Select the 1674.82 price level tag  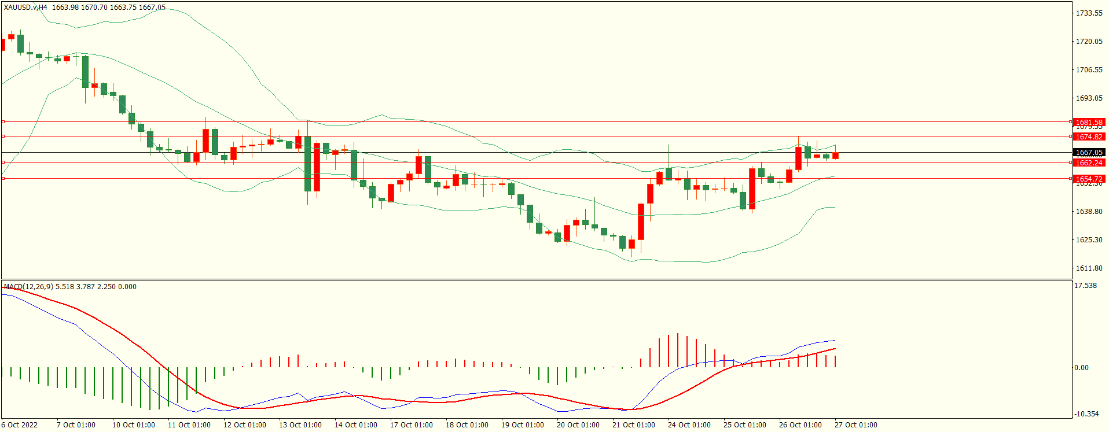[x=1089, y=137]
